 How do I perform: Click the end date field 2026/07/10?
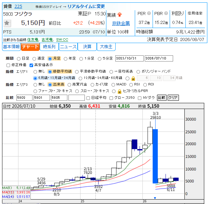[159, 58]
